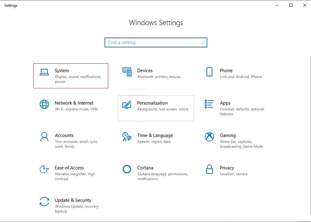Click the Devices keyboard and speaker icon
Image resolution: width=311 pixels, height=222 pixels.
click(127, 72)
